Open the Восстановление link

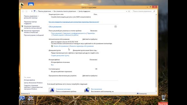tap(96, 89)
